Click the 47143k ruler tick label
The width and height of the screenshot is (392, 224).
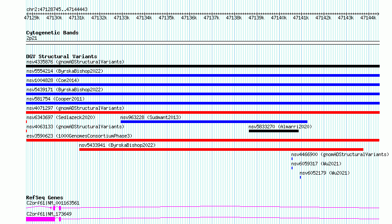tap(346, 18)
